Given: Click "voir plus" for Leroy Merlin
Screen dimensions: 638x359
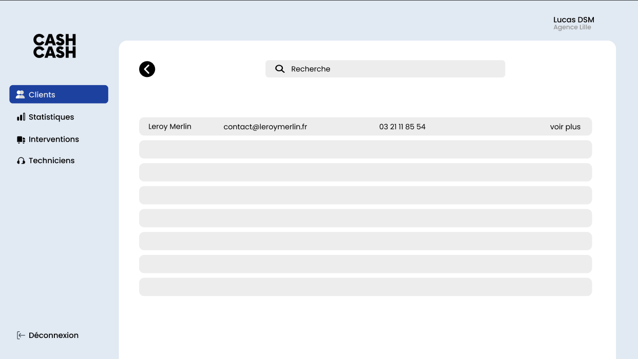Looking at the screenshot, I should [x=565, y=127].
